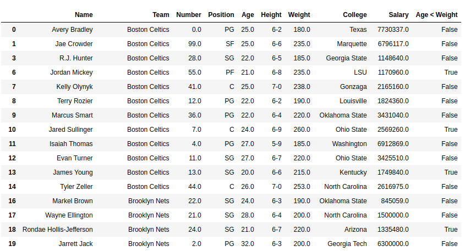Click the Name column header
The width and height of the screenshot is (465, 251).
84,15
